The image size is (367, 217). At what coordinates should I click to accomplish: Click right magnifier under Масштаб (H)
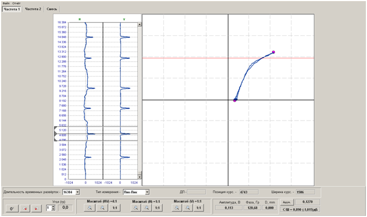[x=146, y=208]
